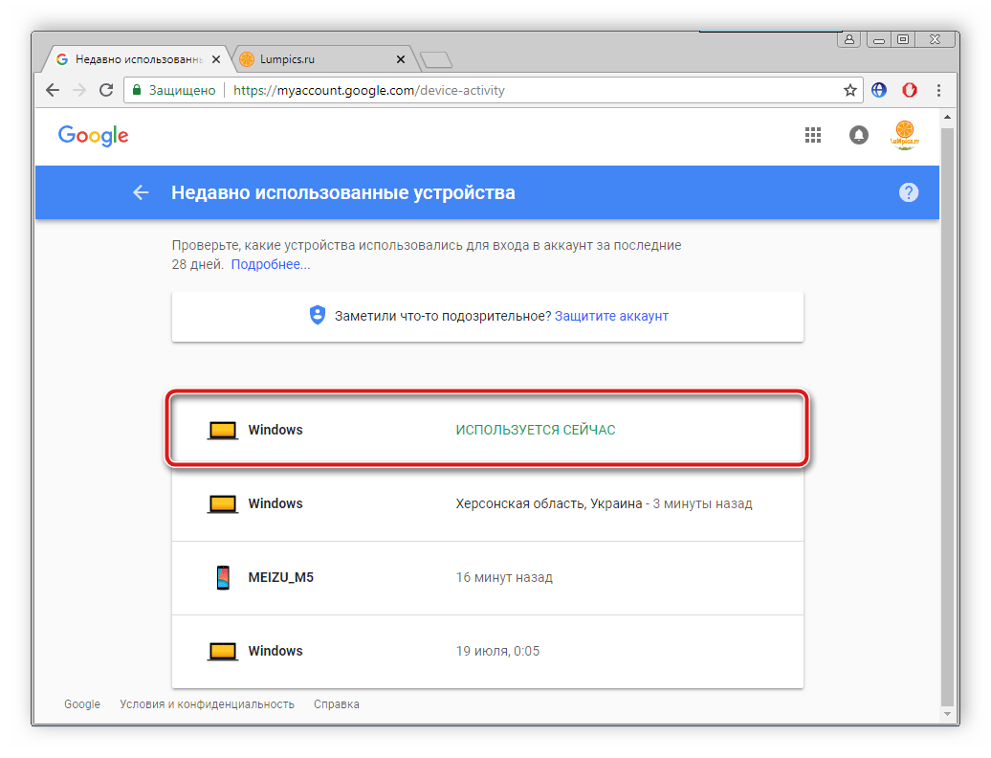Click the "Условия и конфиденциальность" footer link
This screenshot has width=991, height=758.
point(207,704)
